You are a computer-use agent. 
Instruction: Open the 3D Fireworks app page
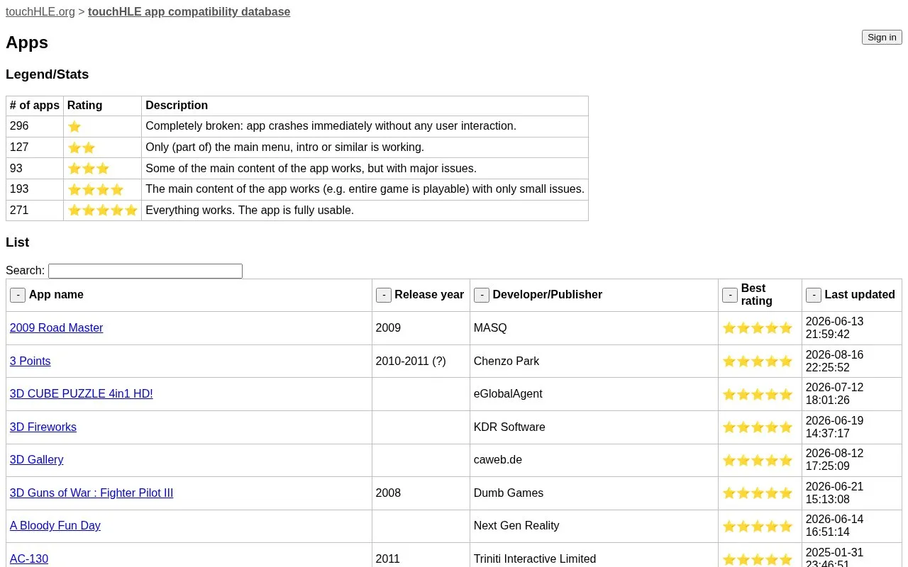click(x=43, y=427)
